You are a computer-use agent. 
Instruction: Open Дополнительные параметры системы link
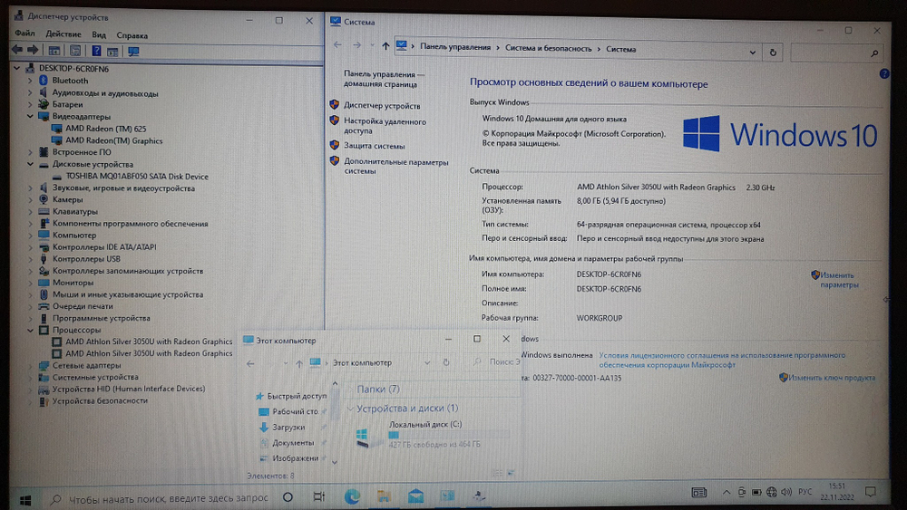pyautogui.click(x=396, y=167)
